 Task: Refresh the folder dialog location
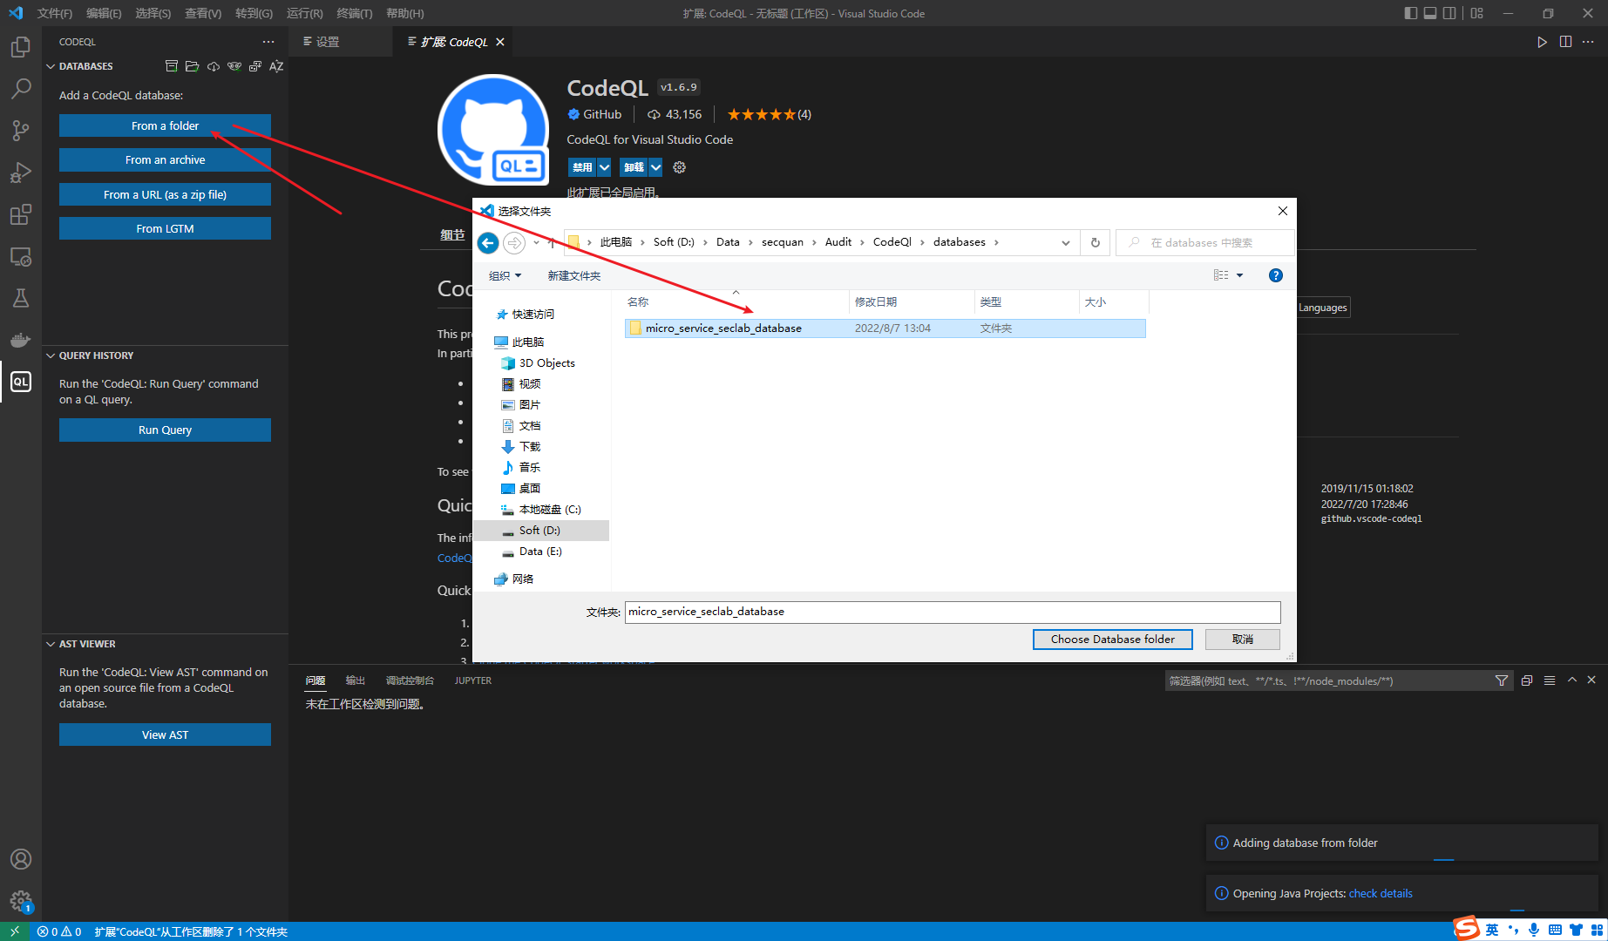(x=1096, y=243)
